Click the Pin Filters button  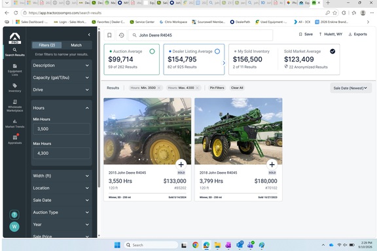tap(217, 88)
